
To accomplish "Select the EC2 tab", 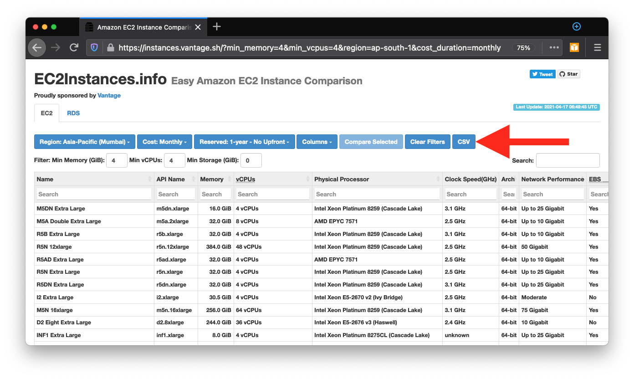I will click(x=46, y=113).
